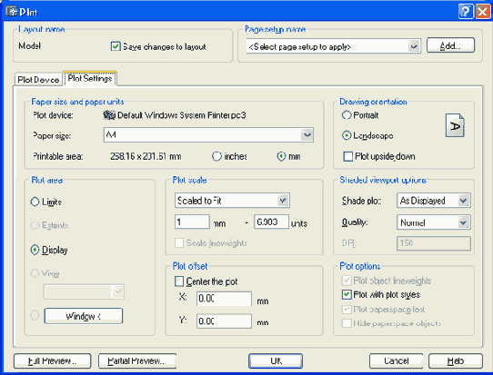Click the Add... button
Image resolution: width=493 pixels, height=375 pixels.
click(x=450, y=45)
